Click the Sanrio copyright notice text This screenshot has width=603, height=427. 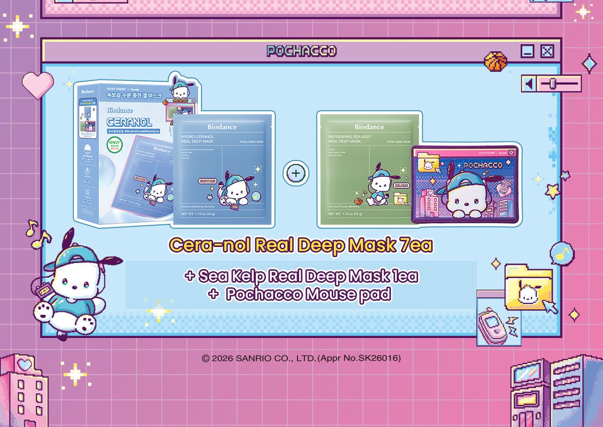[301, 359]
